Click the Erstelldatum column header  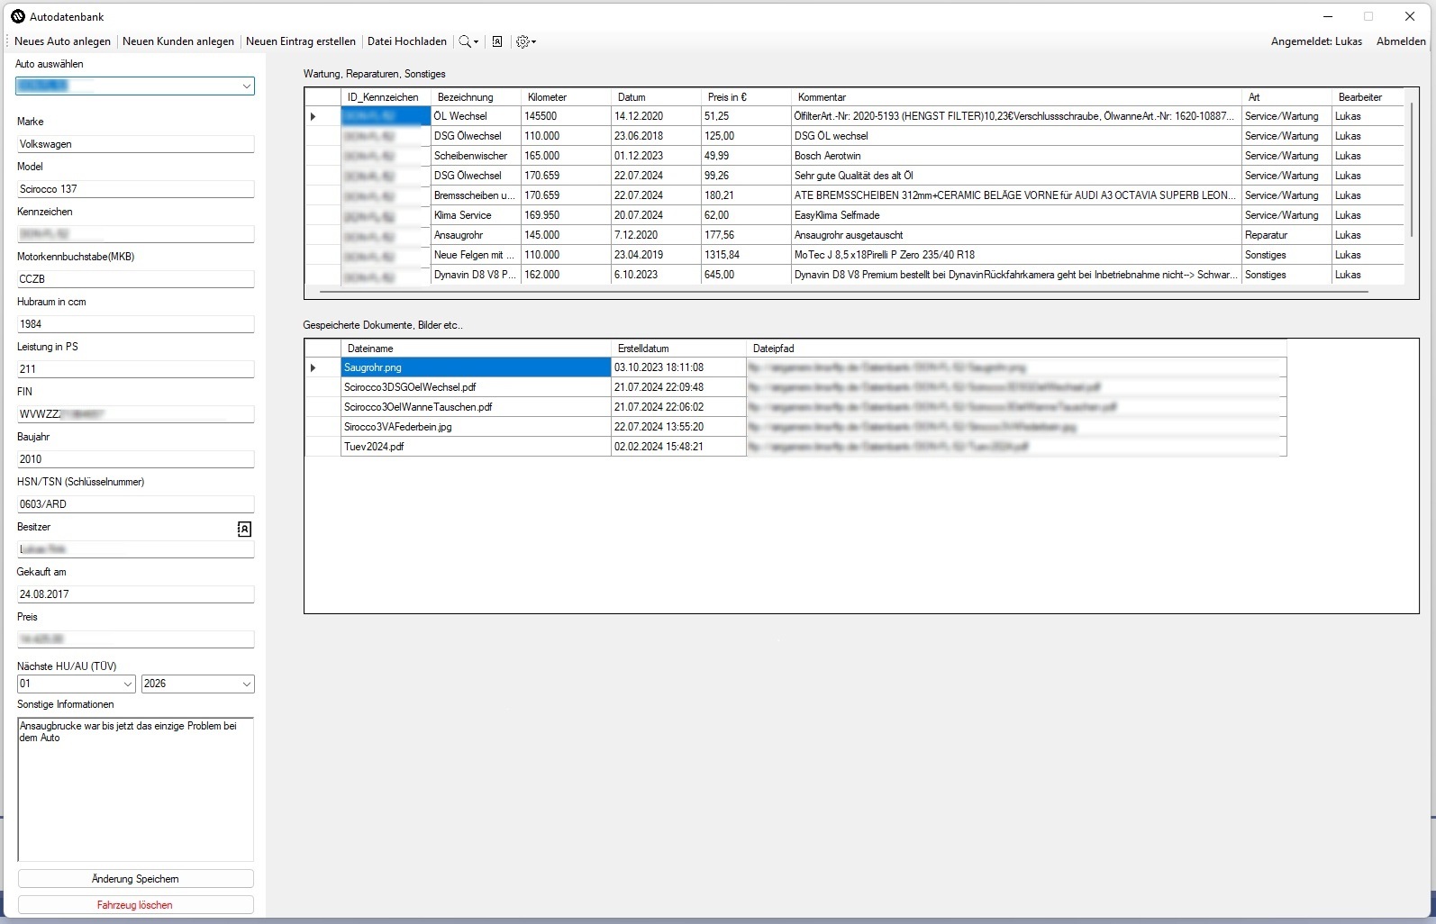coord(678,349)
